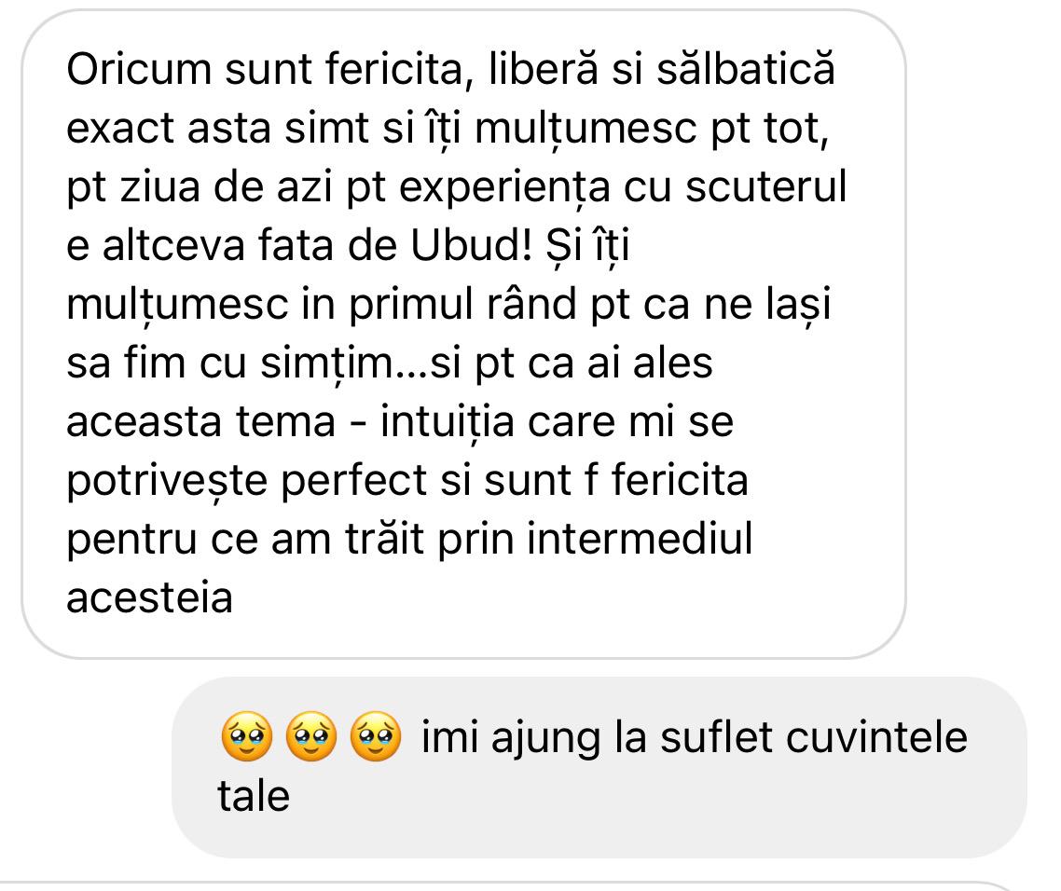The image size is (1061, 891).
Task: Click the word "tale" in the reply
Action: (x=254, y=796)
